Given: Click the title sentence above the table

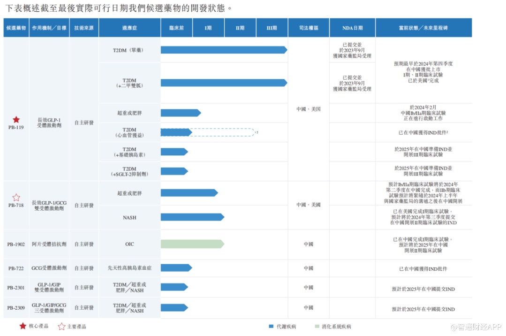Looking at the screenshot, I should pos(119,8).
